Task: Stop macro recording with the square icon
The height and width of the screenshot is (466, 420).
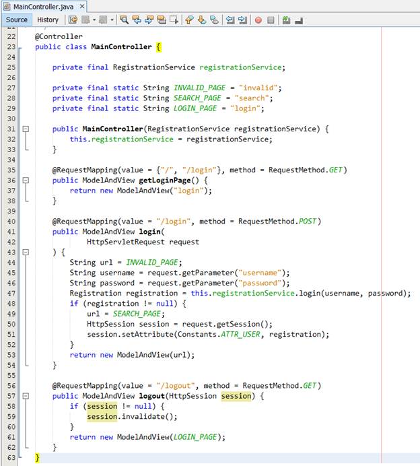Action: pyautogui.click(x=271, y=20)
